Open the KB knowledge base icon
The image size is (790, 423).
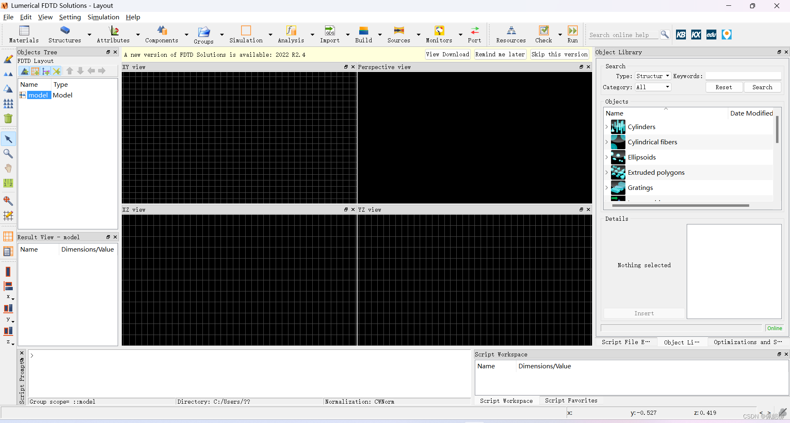click(x=681, y=35)
